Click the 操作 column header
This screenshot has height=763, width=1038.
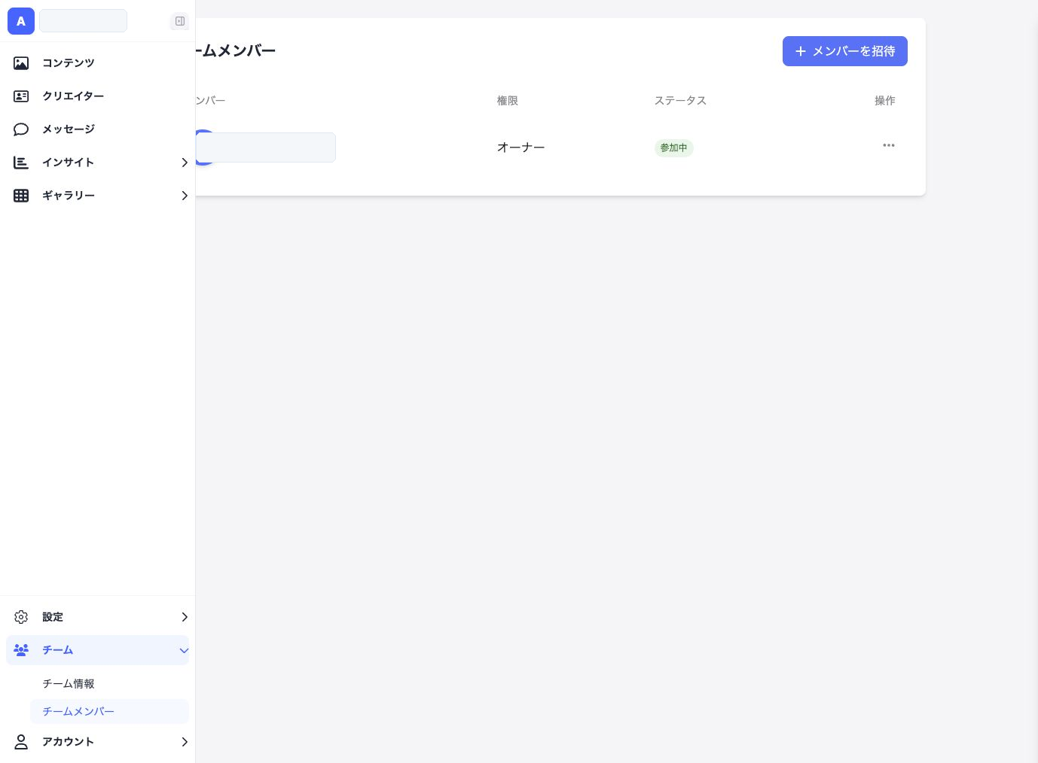point(885,101)
